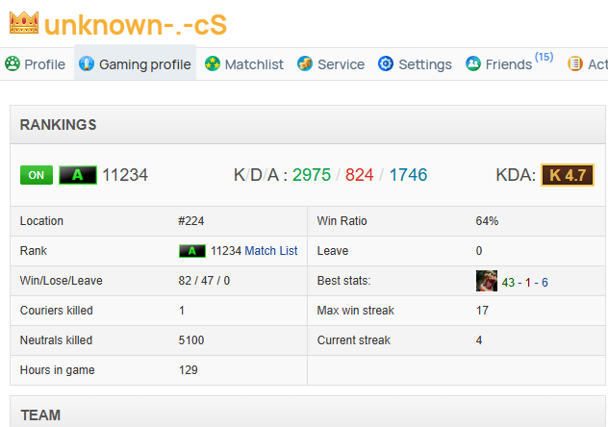Open the Gaming profile tab
This screenshot has height=427, width=608.
pos(135,63)
